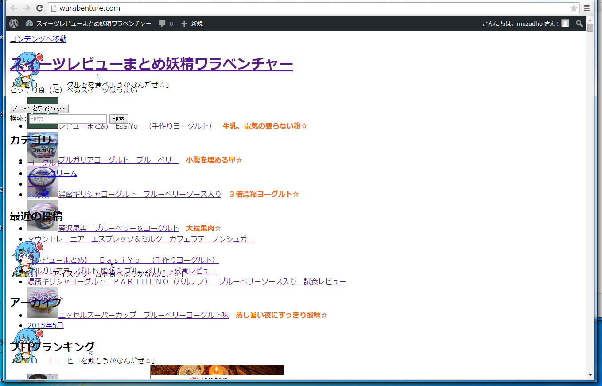Click the page icon beside the URL
Image resolution: width=602 pixels, height=386 pixels.
pos(54,8)
